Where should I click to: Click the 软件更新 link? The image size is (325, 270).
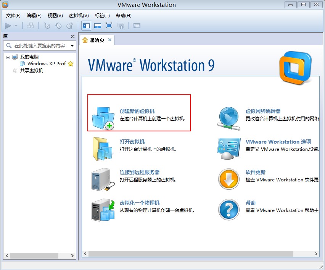pos(255,172)
